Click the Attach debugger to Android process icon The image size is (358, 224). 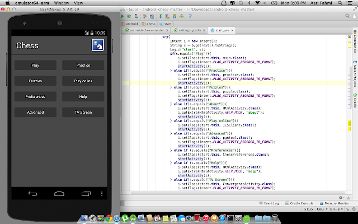(136, 16)
